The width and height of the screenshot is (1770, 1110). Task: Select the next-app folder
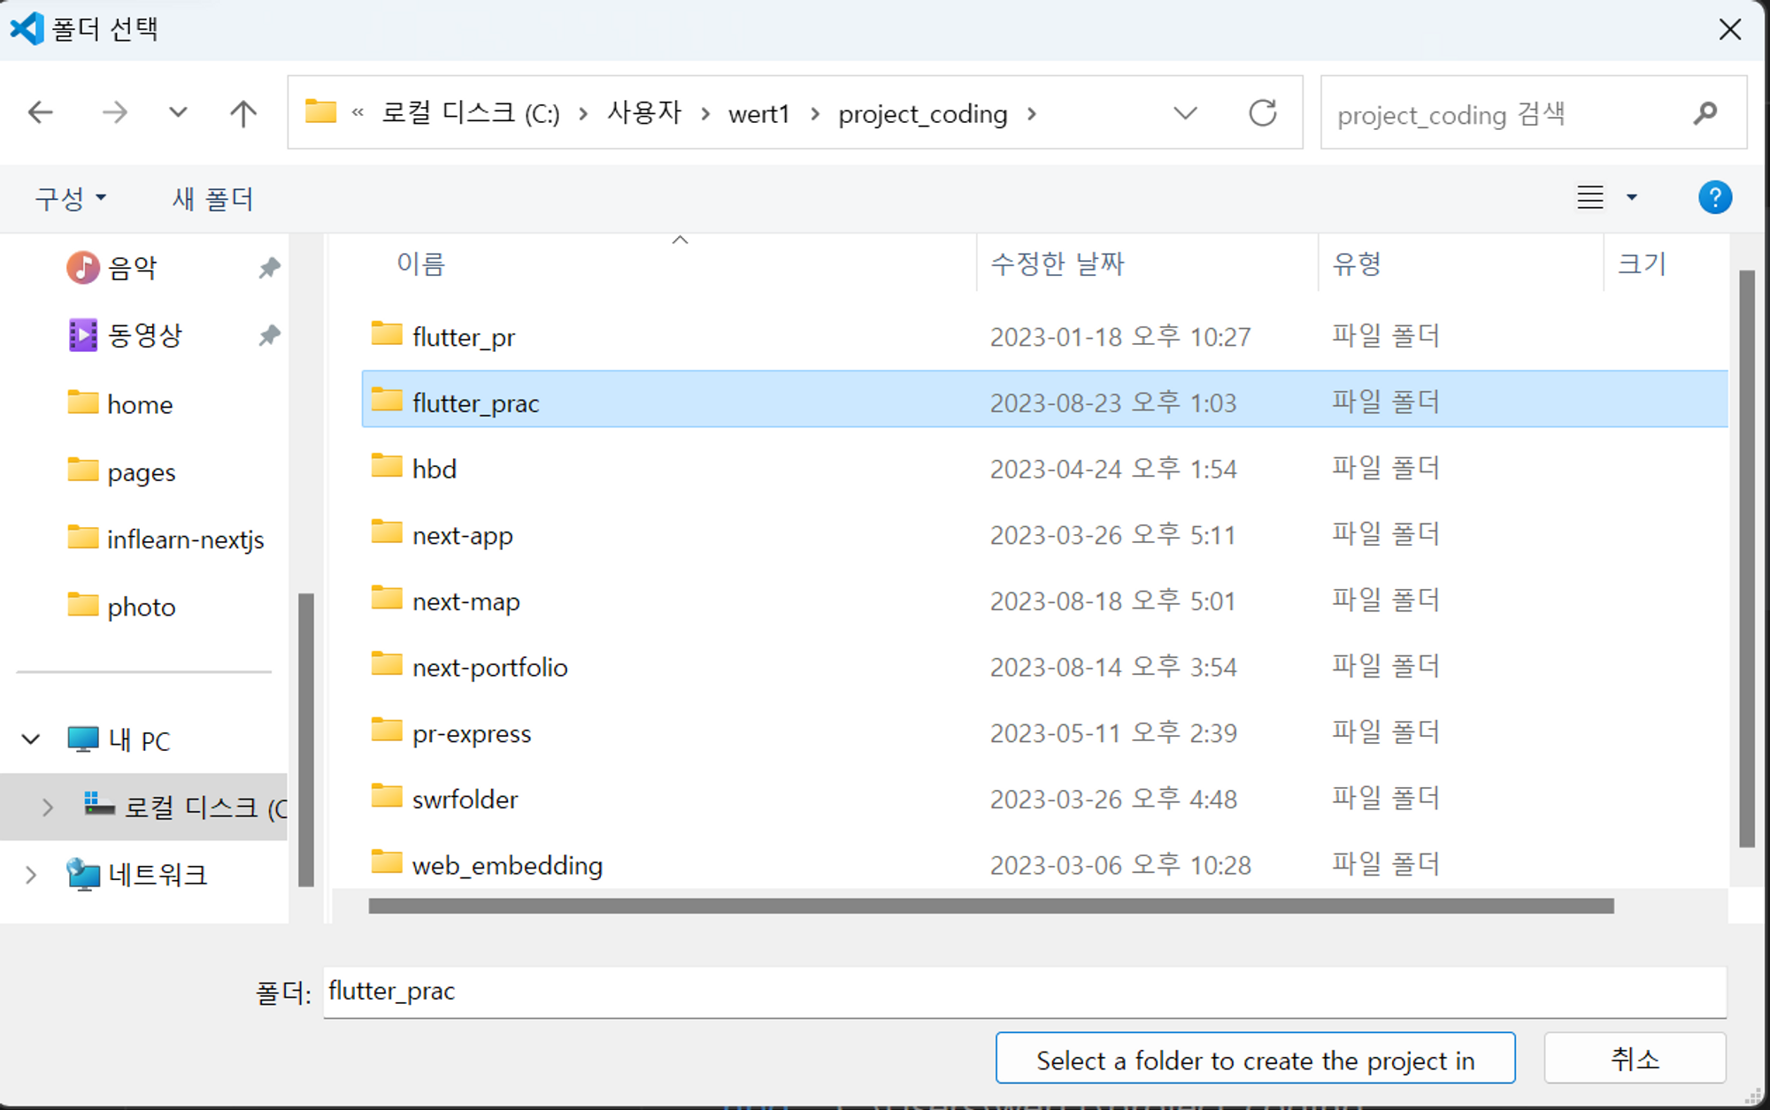click(x=462, y=535)
